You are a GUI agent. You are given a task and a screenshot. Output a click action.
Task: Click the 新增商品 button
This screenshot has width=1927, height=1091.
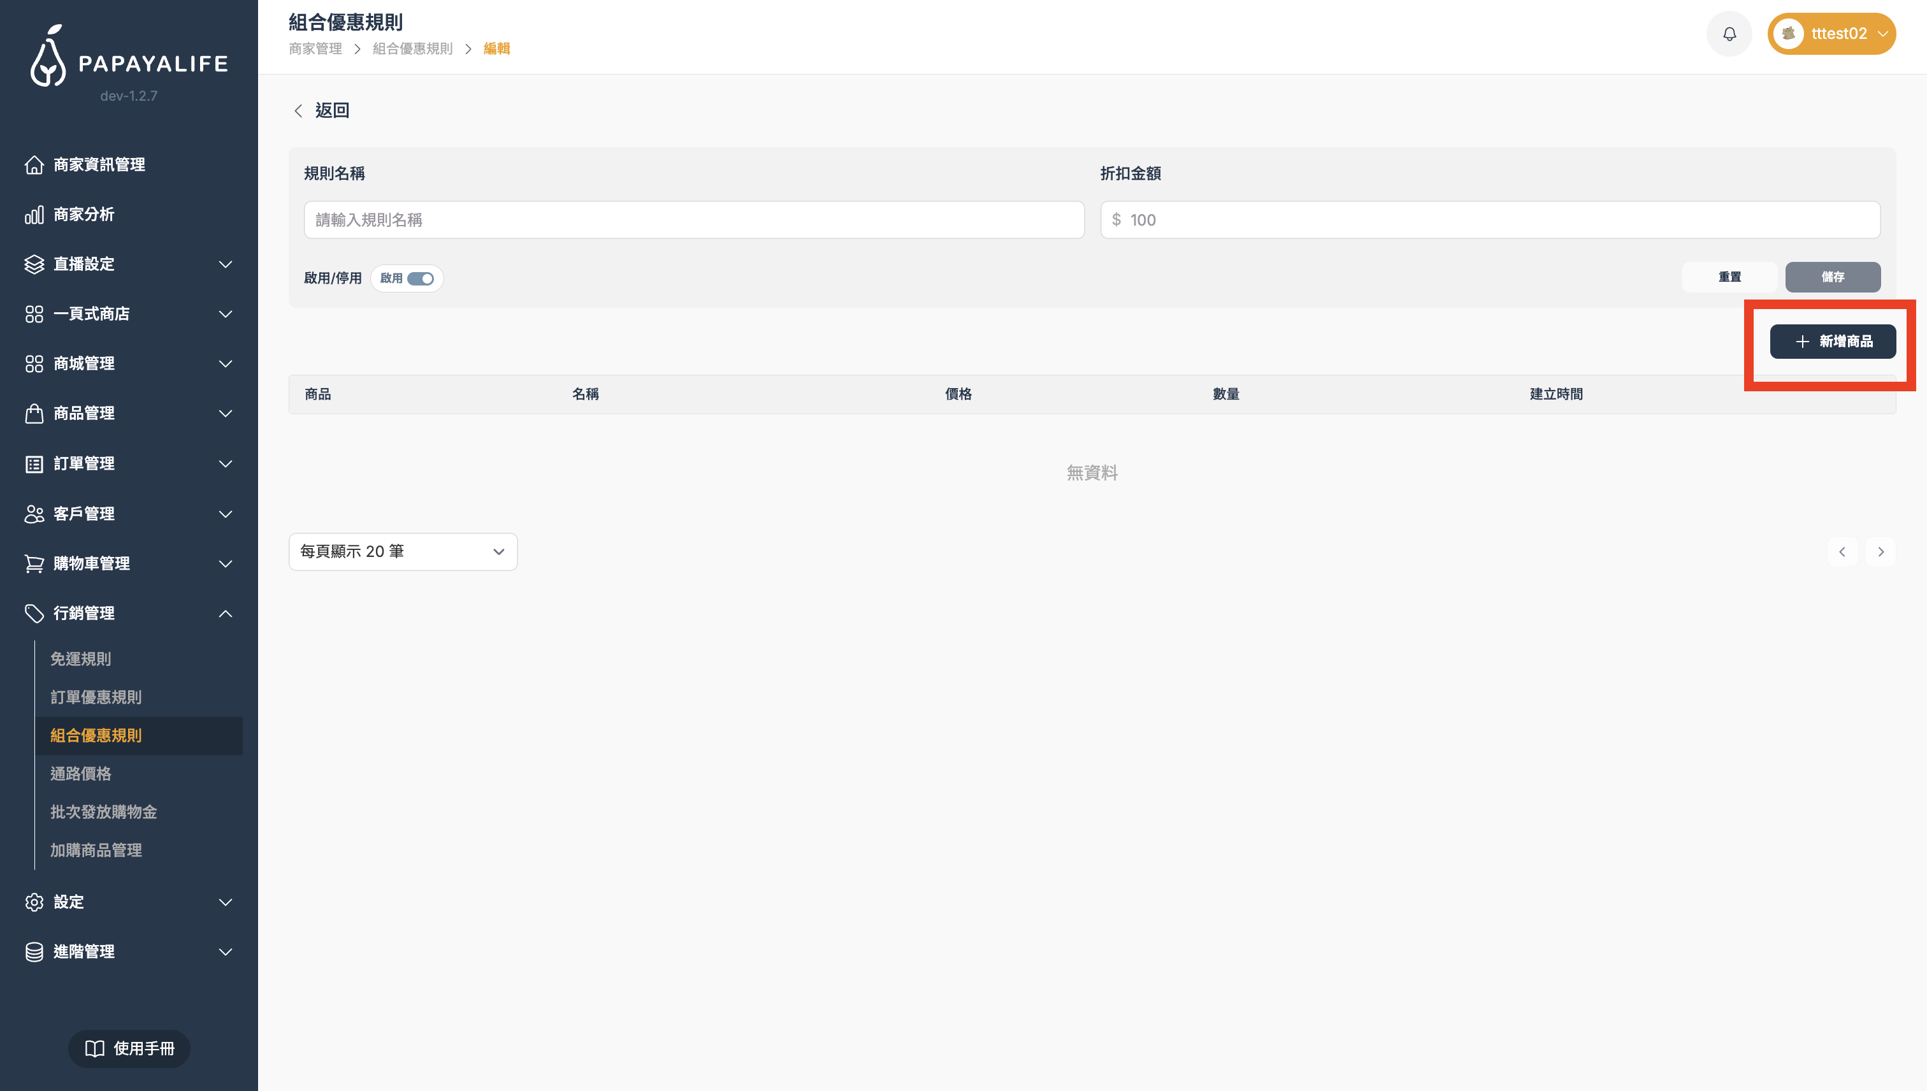pyautogui.click(x=1832, y=341)
